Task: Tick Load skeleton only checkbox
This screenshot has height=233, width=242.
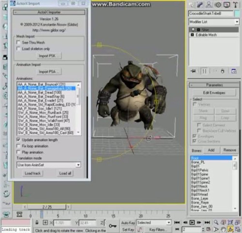Action: coord(18,49)
